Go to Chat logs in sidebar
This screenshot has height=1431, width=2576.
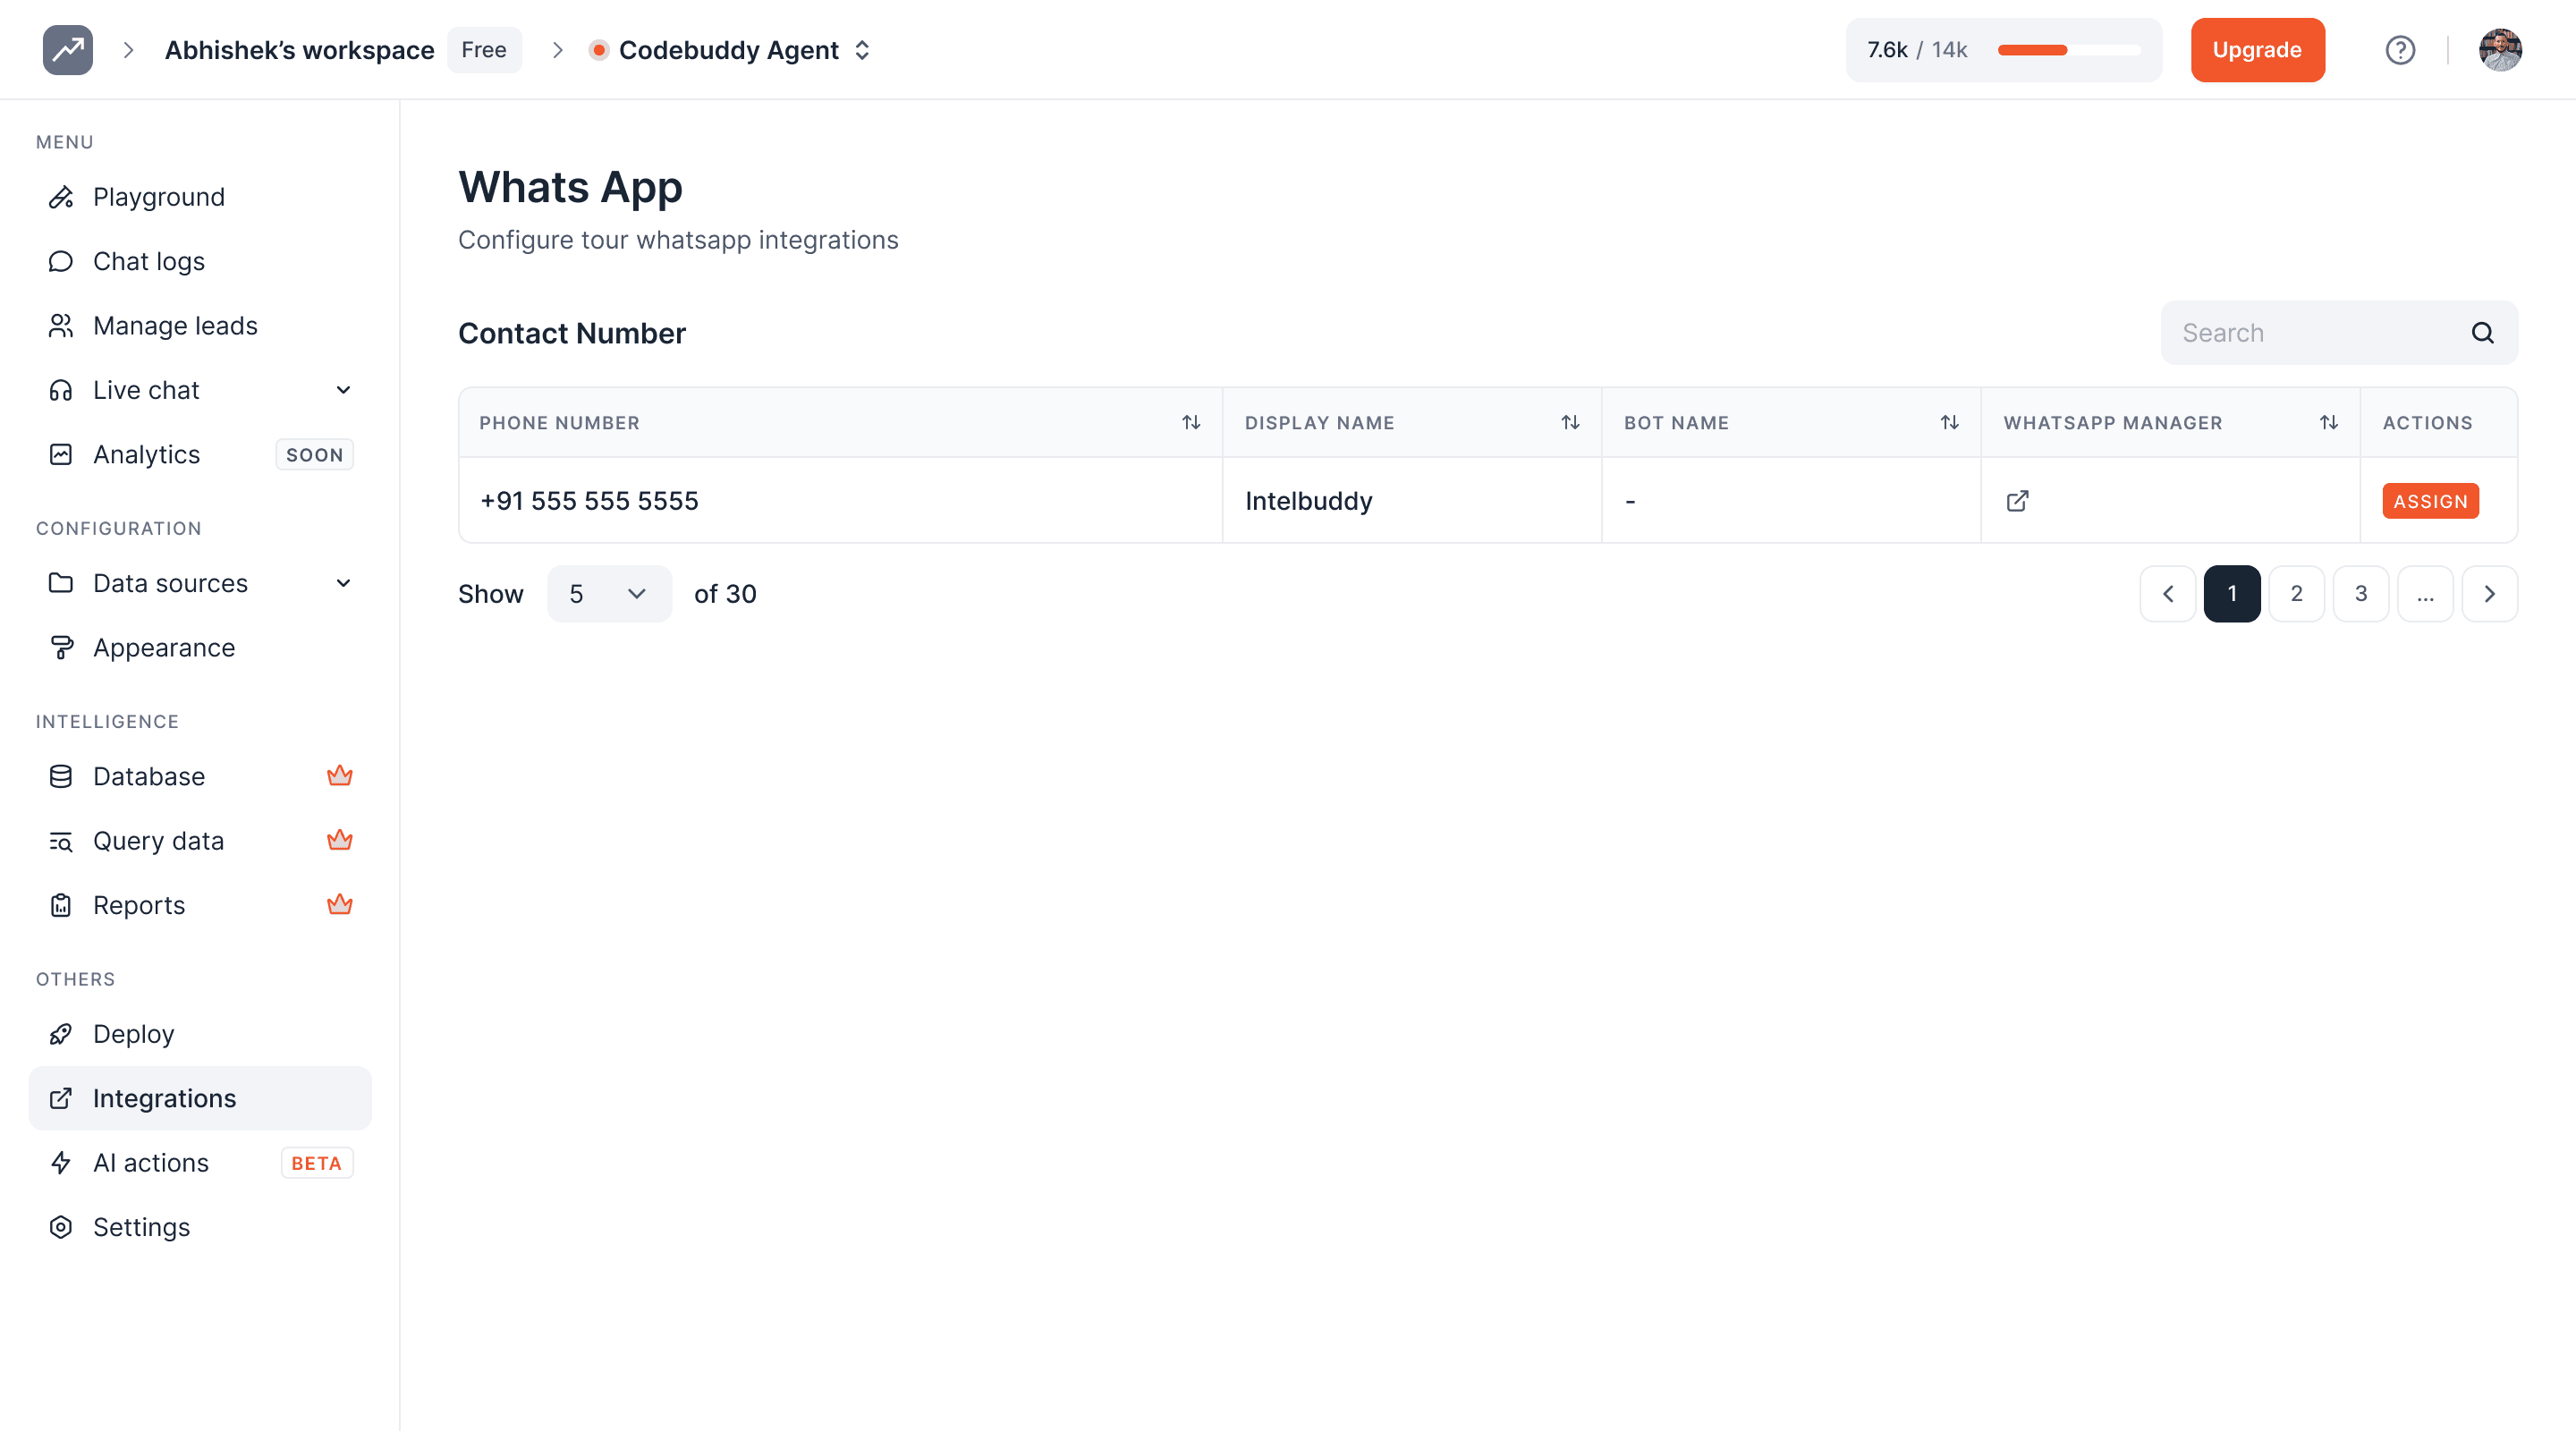click(x=148, y=261)
